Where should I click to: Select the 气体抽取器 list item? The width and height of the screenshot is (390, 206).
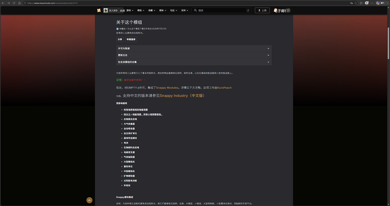point(129,157)
